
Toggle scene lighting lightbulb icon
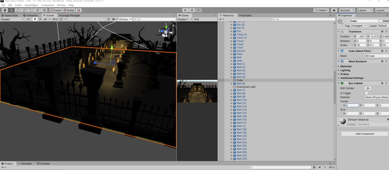point(35,19)
